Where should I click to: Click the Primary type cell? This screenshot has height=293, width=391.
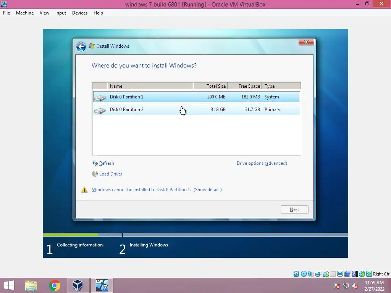[x=272, y=109]
